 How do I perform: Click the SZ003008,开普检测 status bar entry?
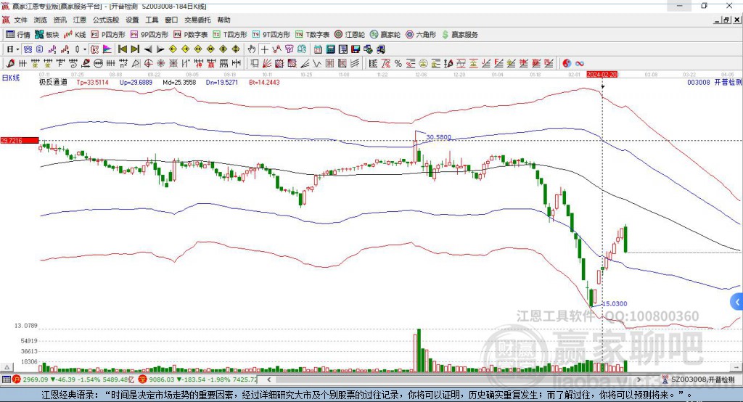698,380
